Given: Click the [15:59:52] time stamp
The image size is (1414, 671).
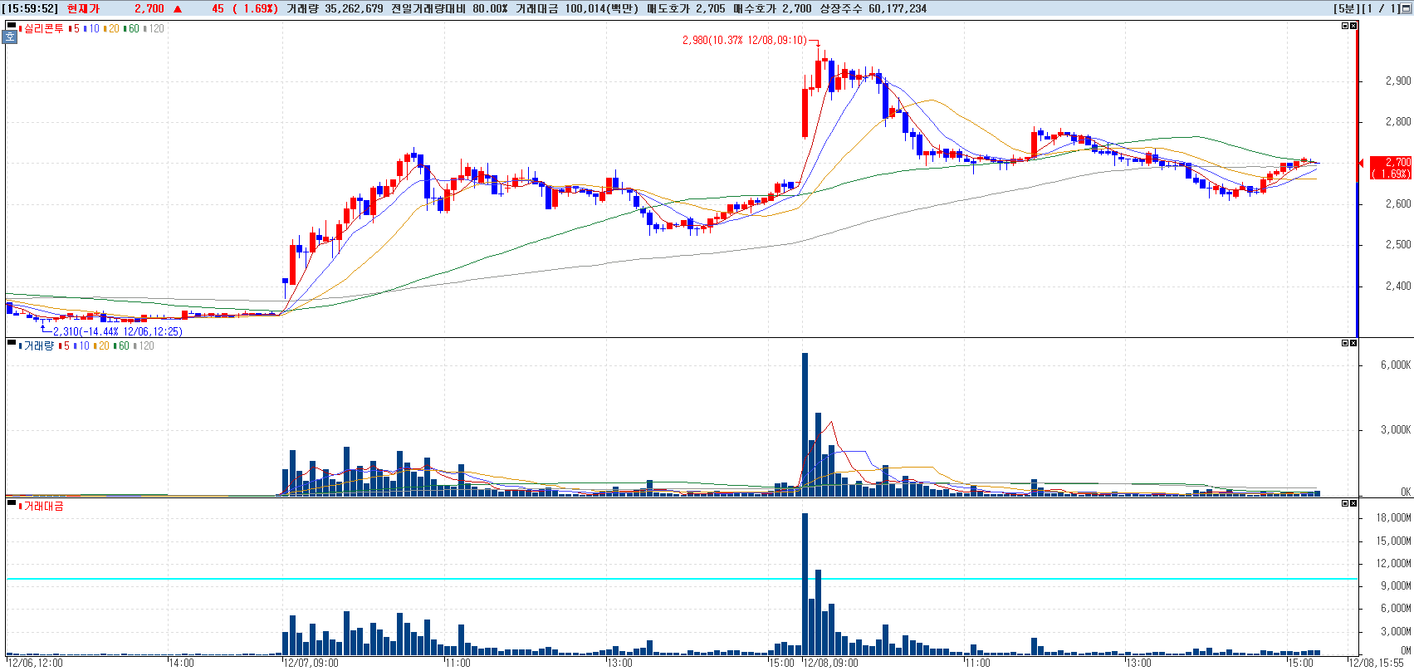Looking at the screenshot, I should click(x=30, y=8).
